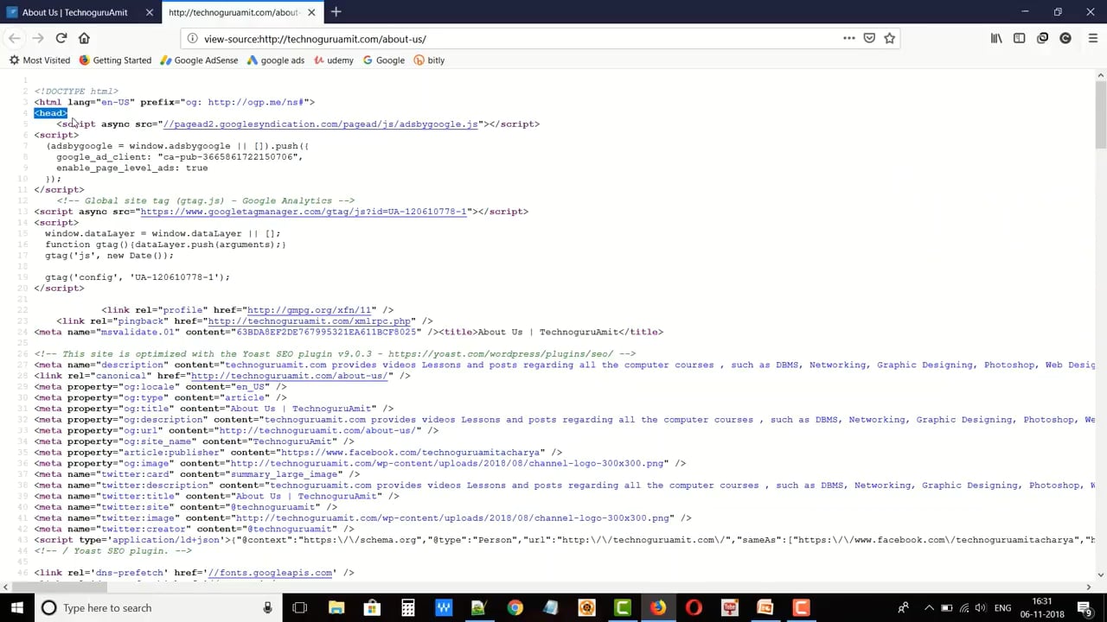Open a new tab with plus button

pos(336,12)
